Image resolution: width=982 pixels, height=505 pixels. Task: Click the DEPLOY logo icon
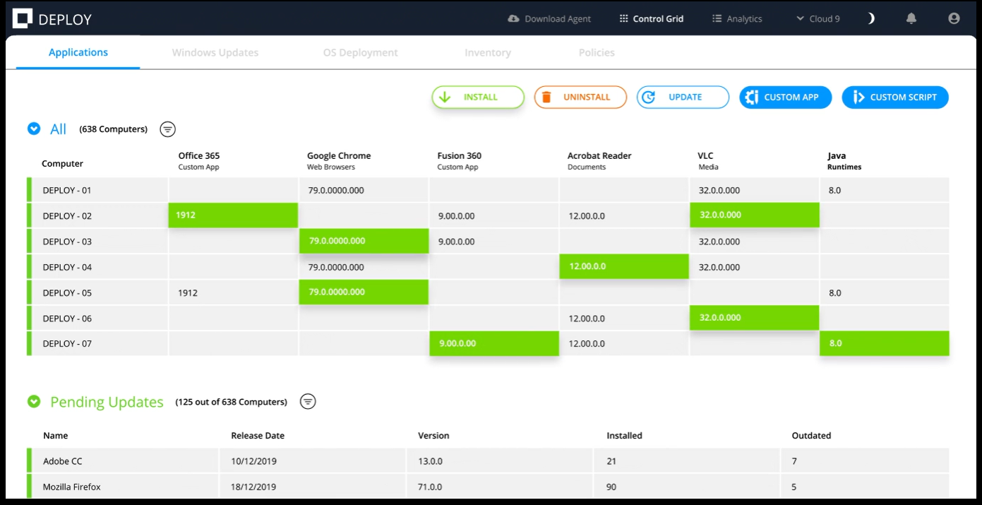[23, 19]
